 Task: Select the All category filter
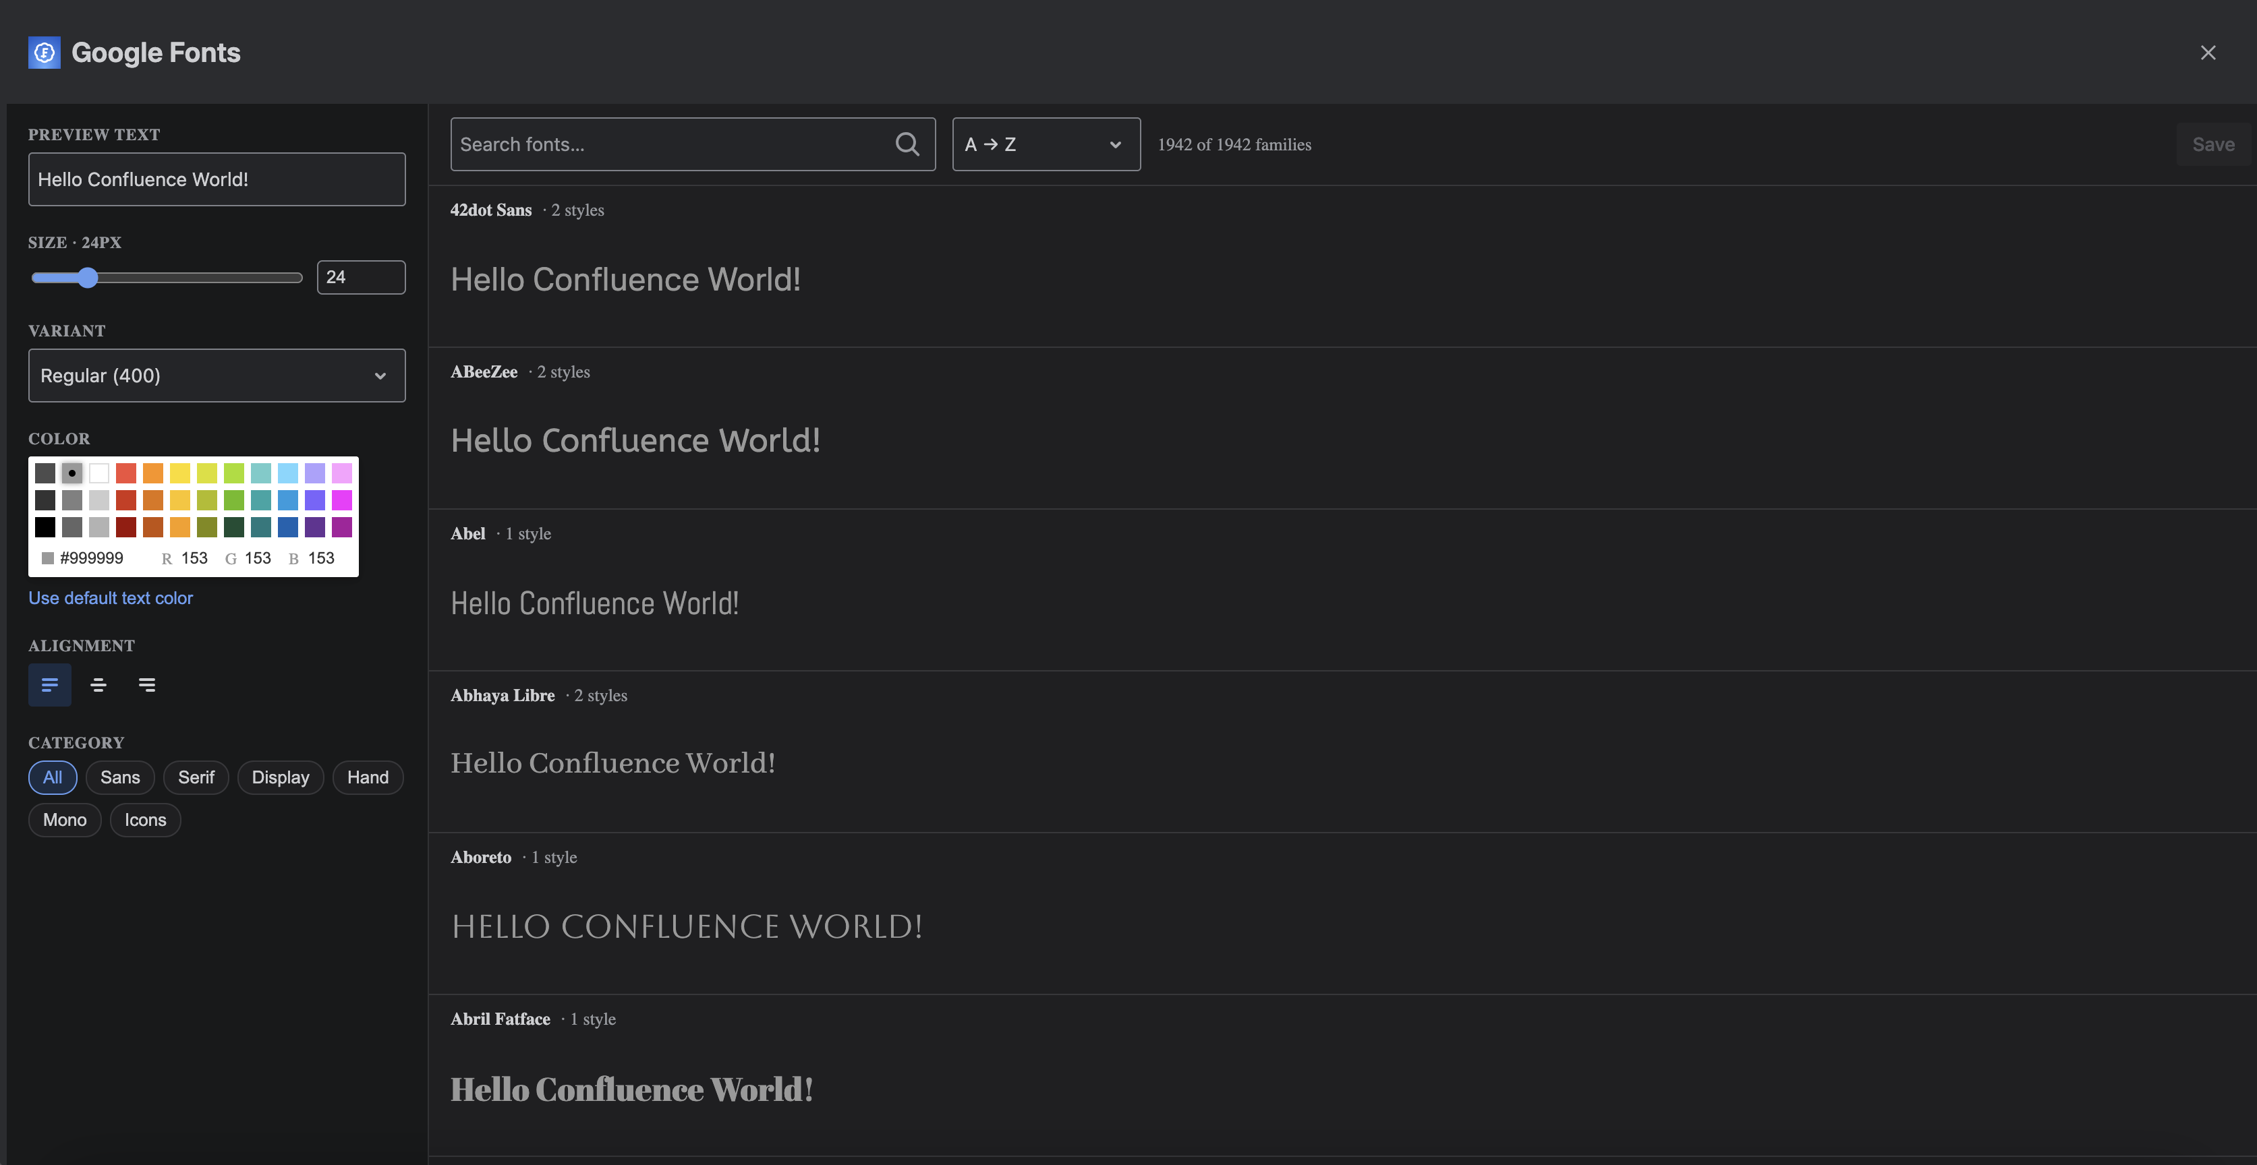(53, 778)
